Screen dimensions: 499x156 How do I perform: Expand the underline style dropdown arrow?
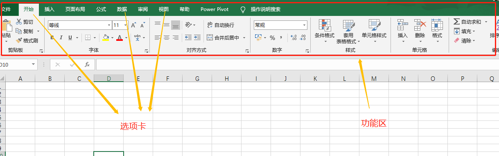77,38
